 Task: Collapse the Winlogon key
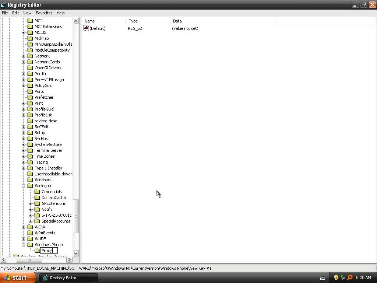coord(23,186)
